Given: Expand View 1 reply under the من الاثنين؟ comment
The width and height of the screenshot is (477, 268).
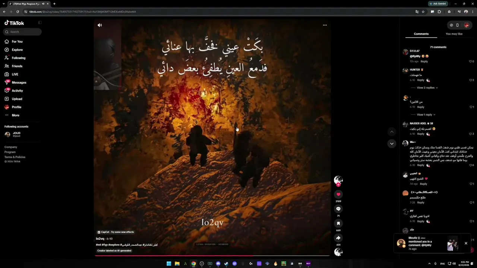Looking at the screenshot, I should 426,115.
